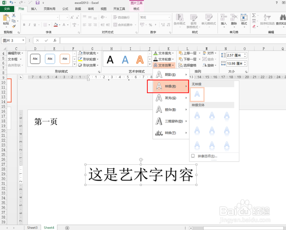This screenshot has height=230, width=286.
Task: Click the Insert Function fx icon
Action: pyautogui.click(x=54, y=40)
